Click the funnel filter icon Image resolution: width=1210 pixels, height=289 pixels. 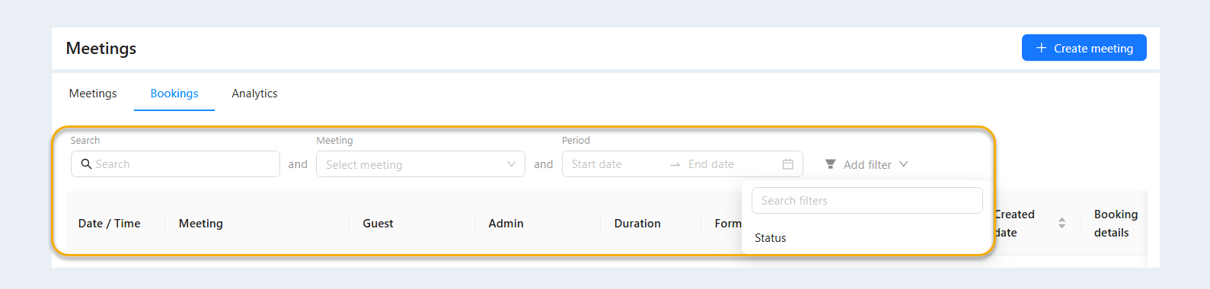830,164
